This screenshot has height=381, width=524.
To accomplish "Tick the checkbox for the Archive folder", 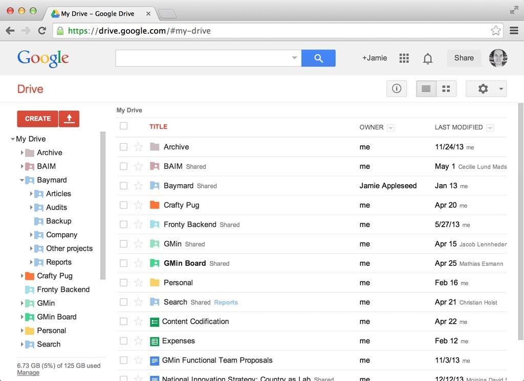I will [x=123, y=147].
